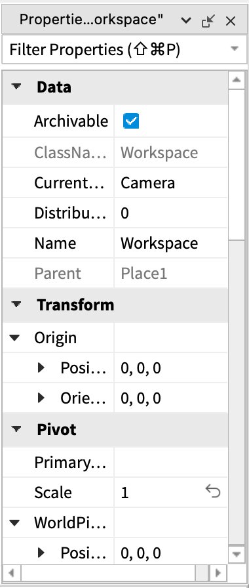Click the scroll down arrow button
The image size is (249, 588).
click(237, 553)
